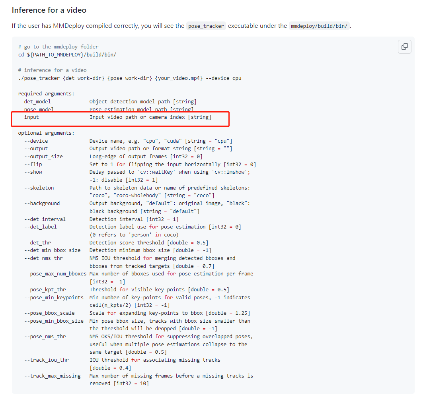Select the --pose_nms_thr argument text

click(44, 336)
